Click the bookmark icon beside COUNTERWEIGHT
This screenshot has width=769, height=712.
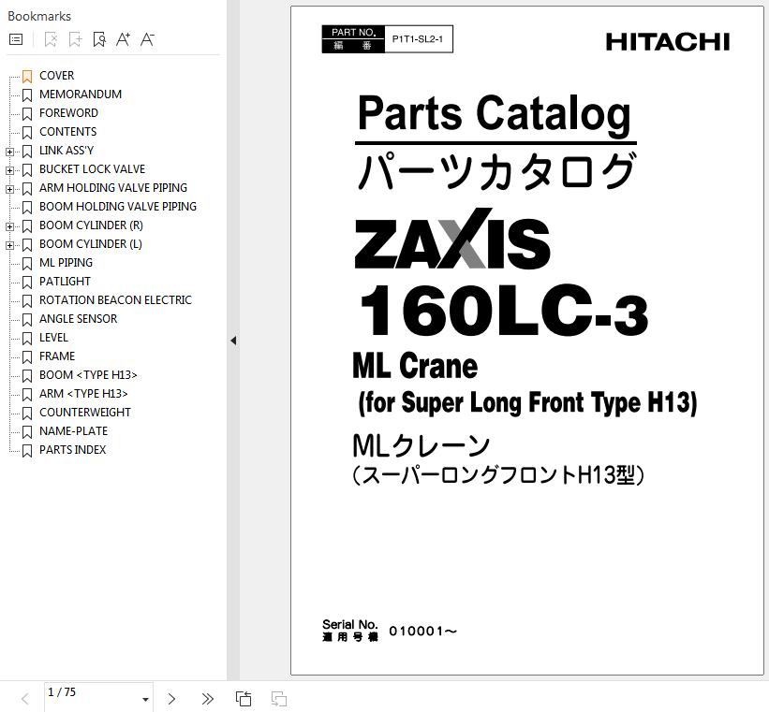point(27,414)
